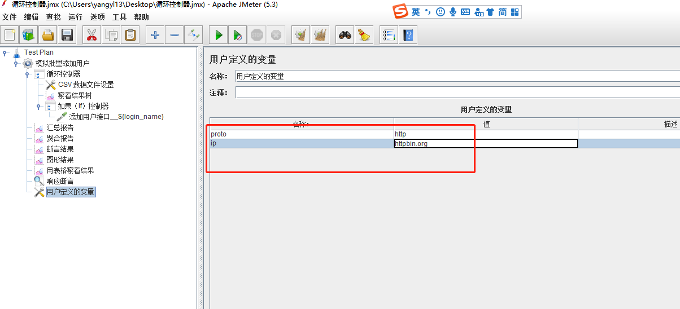Click the Reset Search brush icon
680x309 pixels.
coord(364,35)
